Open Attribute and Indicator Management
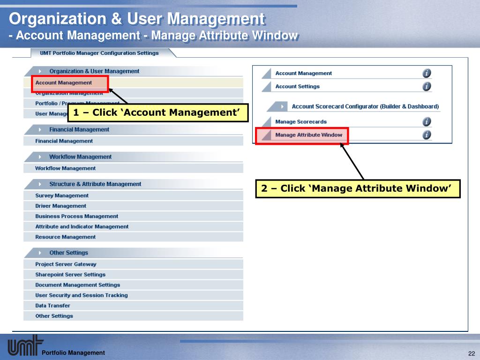This screenshot has width=480, height=360. click(x=133, y=227)
